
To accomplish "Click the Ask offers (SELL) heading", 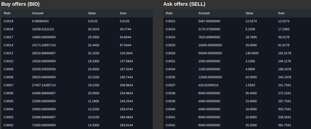I will click(x=184, y=4).
